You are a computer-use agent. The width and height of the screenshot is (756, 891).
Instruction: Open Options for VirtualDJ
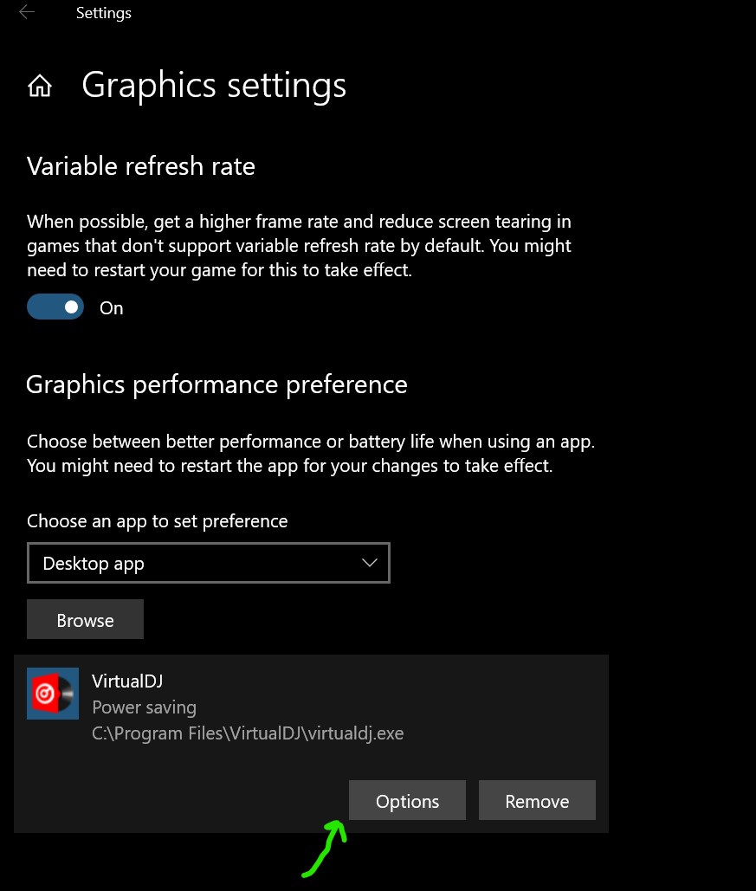(x=407, y=800)
